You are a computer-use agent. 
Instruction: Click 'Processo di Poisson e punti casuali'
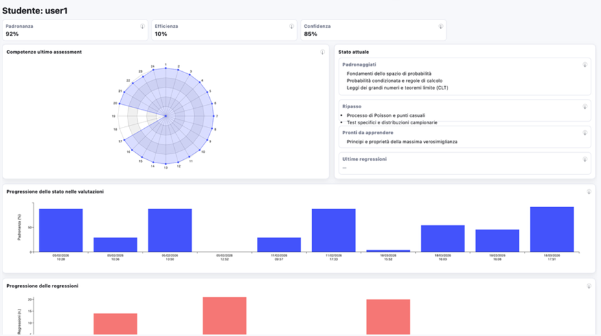pos(385,115)
